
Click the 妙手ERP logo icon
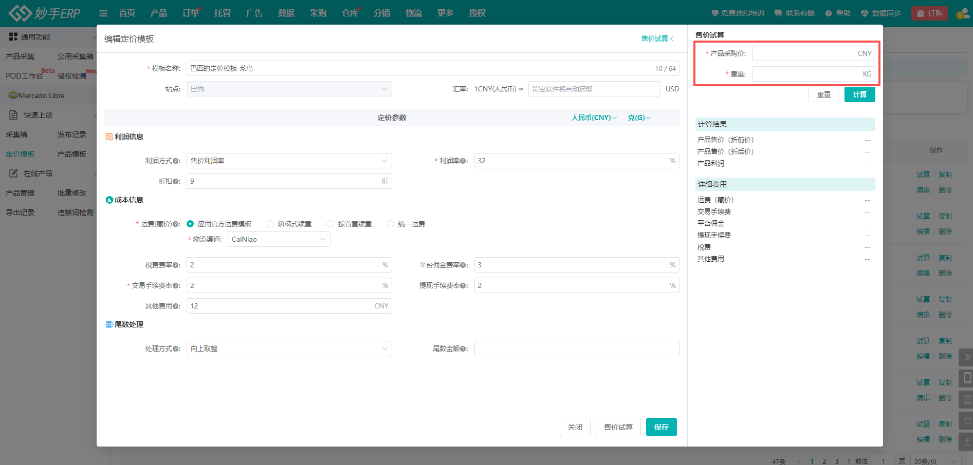point(21,13)
